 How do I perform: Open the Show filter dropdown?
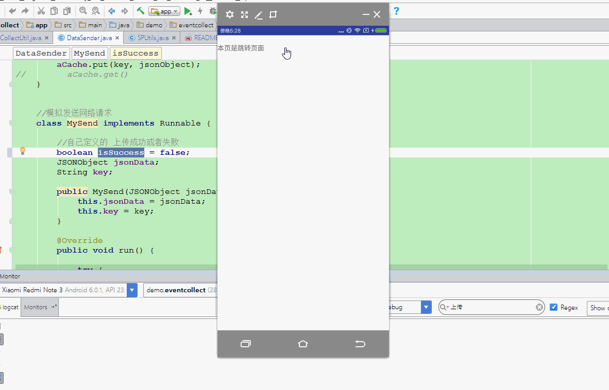(x=598, y=308)
